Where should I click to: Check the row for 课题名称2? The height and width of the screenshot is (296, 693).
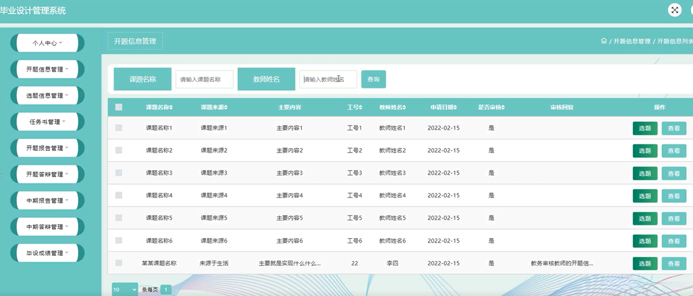coord(119,150)
